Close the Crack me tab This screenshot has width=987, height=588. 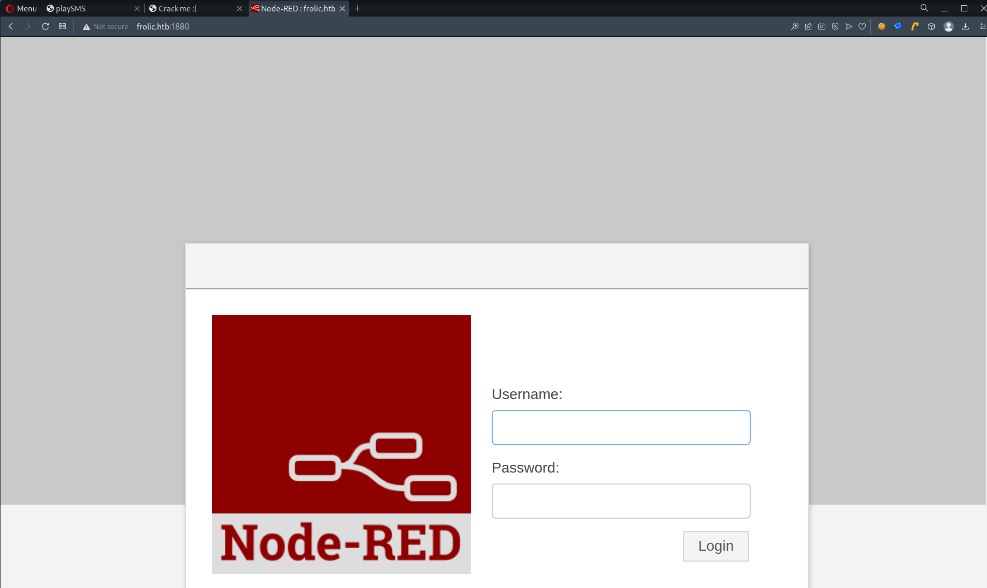pos(239,8)
